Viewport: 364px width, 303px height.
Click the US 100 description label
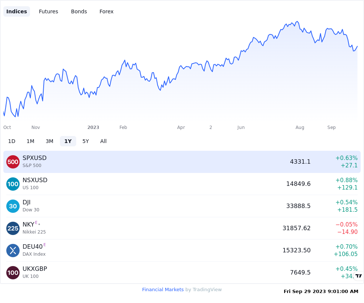[30, 188]
